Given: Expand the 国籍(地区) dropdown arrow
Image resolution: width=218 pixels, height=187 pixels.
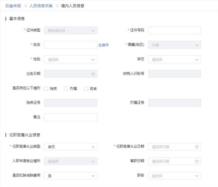Looking at the screenshot, I should pos(197,45).
